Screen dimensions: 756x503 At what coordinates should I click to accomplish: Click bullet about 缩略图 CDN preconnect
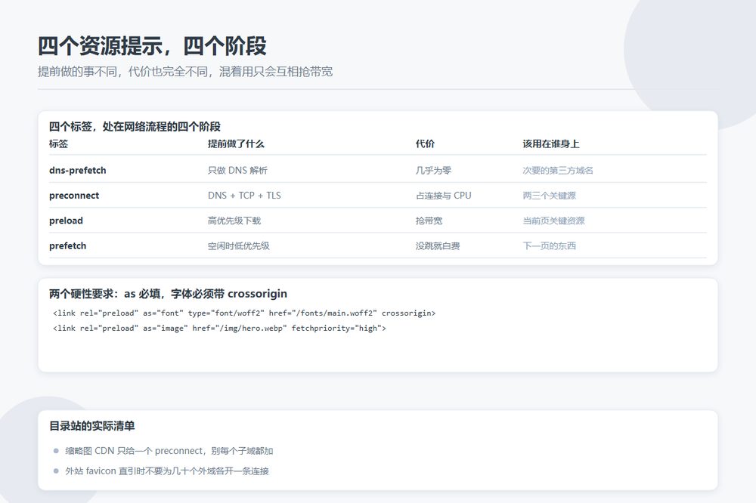pyautogui.click(x=169, y=450)
